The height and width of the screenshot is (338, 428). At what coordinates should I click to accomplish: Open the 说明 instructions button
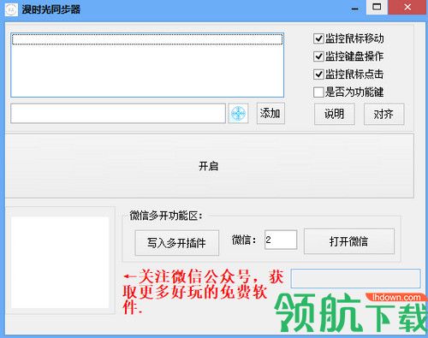pyautogui.click(x=335, y=114)
